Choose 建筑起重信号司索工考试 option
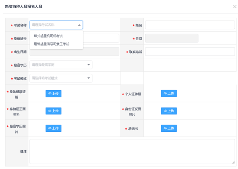Screen dimensions: 238x169 [51, 44]
